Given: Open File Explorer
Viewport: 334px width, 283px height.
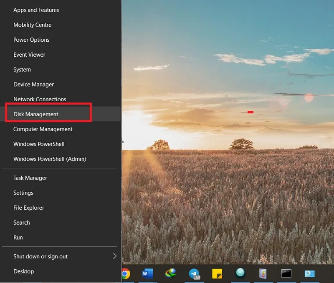Looking at the screenshot, I should [61, 208].
